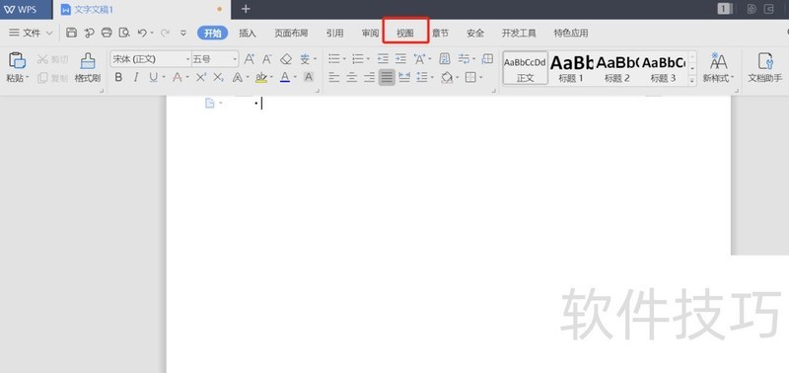Decrease paragraph indent
The width and height of the screenshot is (789, 373).
(383, 59)
